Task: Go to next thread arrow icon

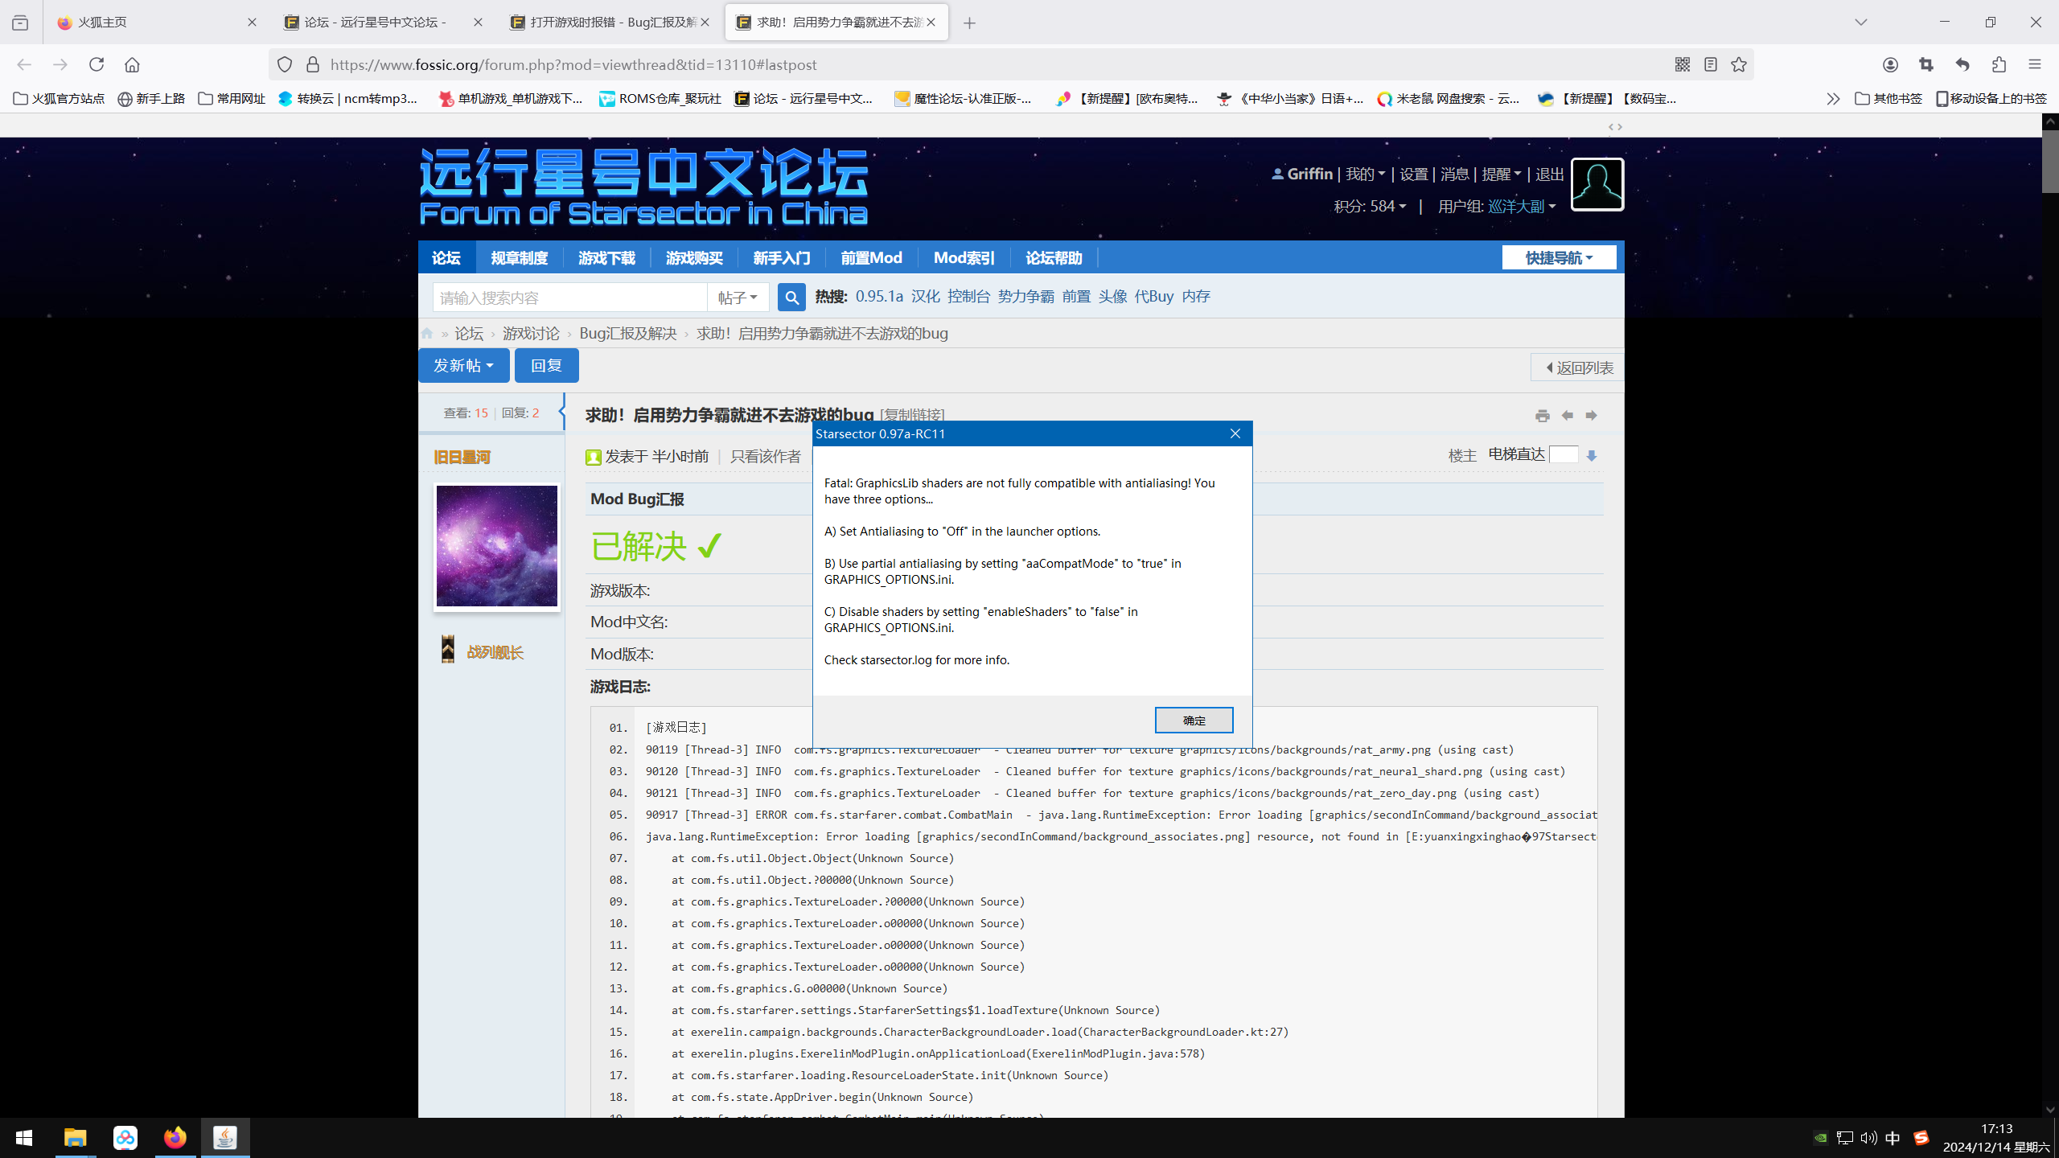Action: pos(1591,416)
